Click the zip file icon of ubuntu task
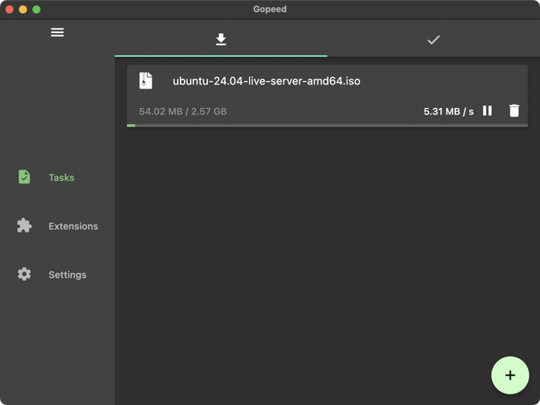The image size is (540, 405). (x=146, y=81)
